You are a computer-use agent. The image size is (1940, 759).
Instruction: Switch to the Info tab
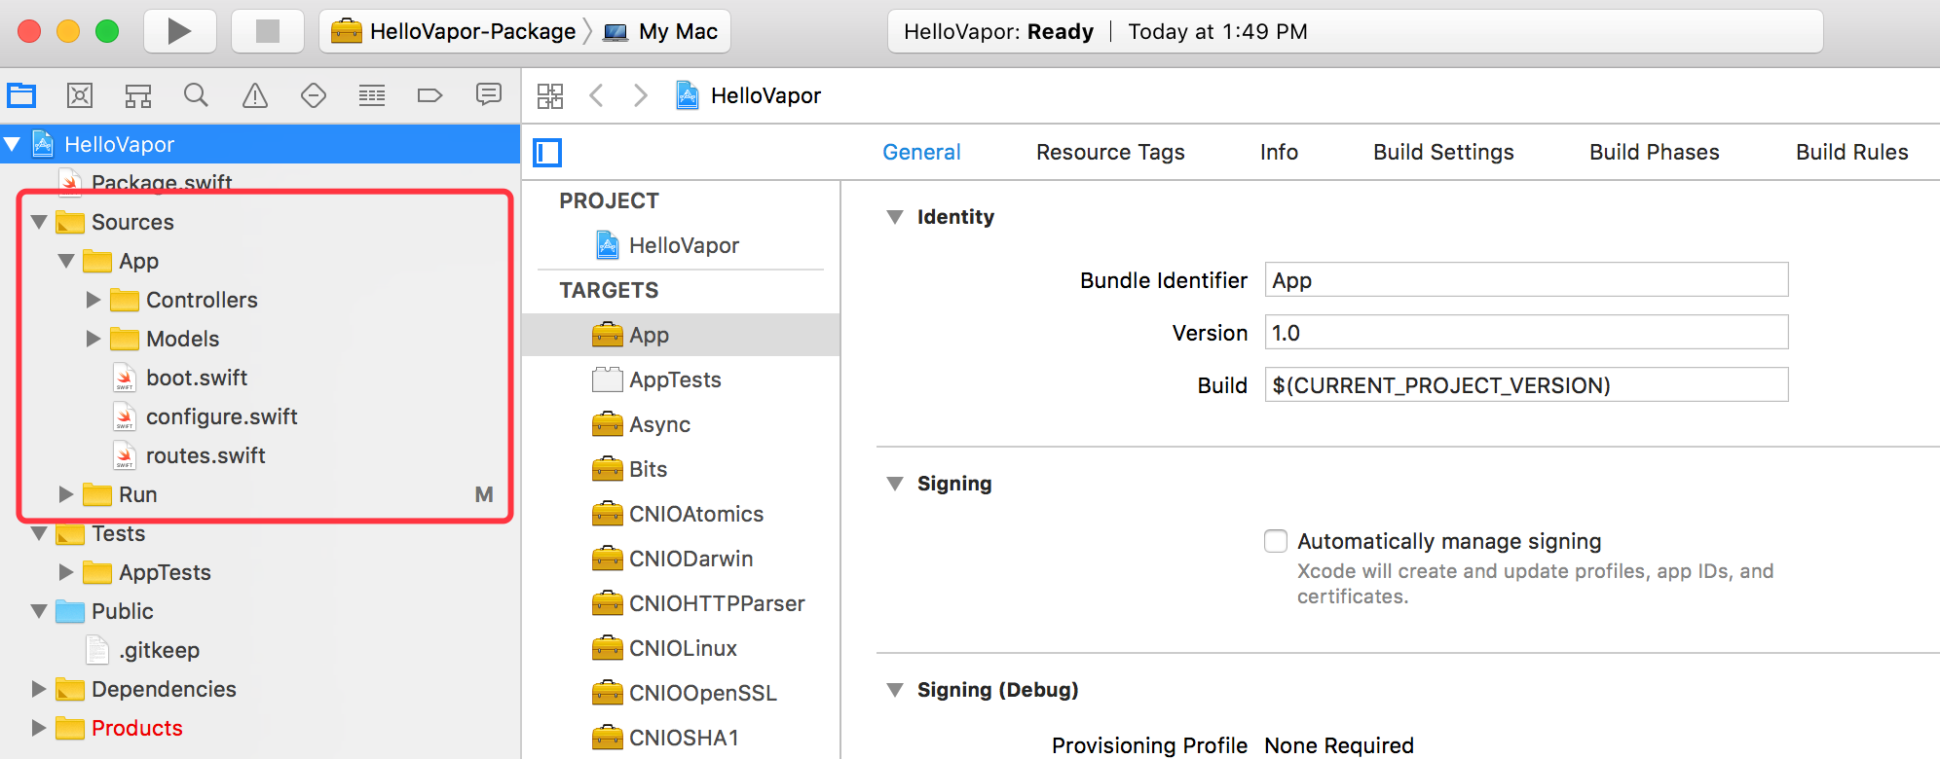pos(1279,152)
